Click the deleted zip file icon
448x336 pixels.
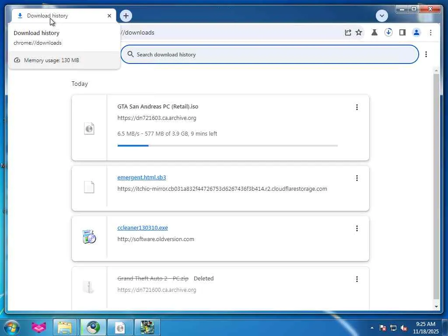coord(88,287)
